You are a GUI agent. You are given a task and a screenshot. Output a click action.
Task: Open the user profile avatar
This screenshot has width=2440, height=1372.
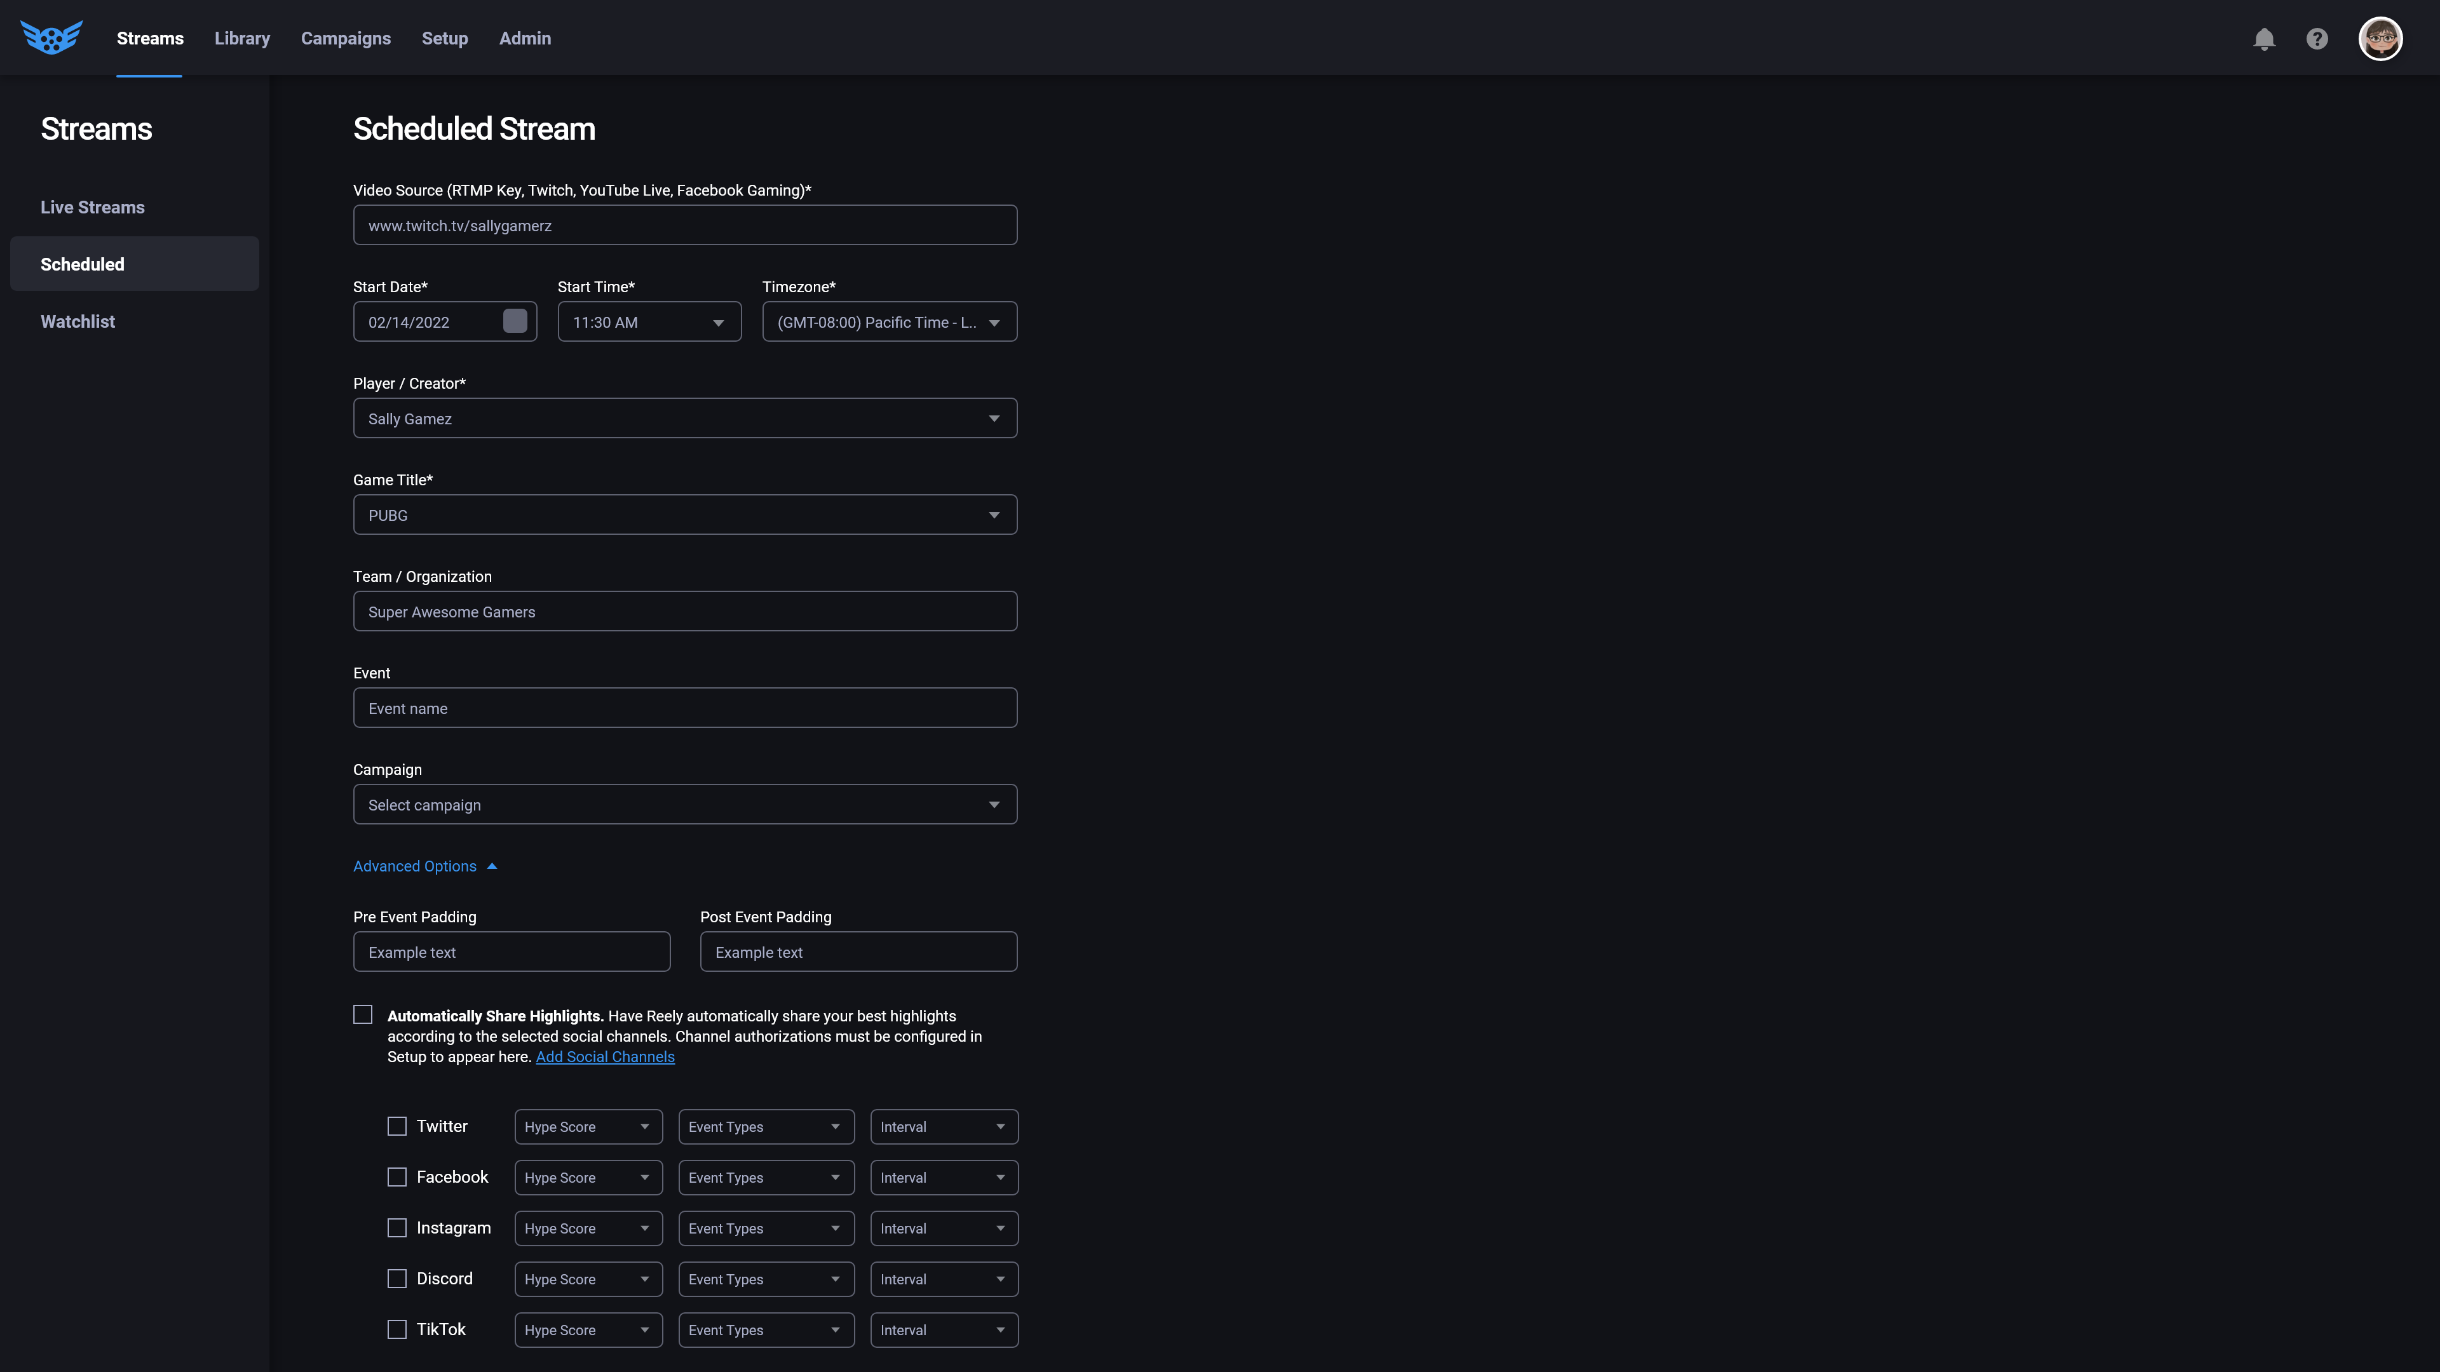click(2380, 39)
